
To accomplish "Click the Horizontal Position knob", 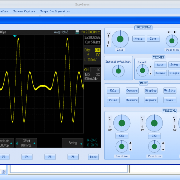I will (171, 40).
